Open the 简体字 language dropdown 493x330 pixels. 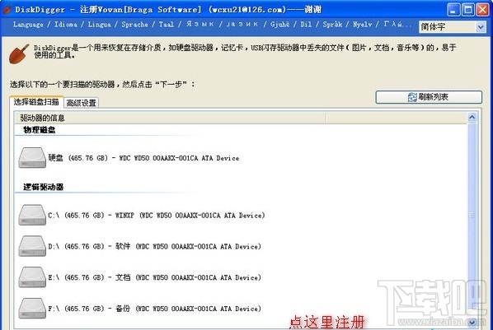(x=452, y=27)
